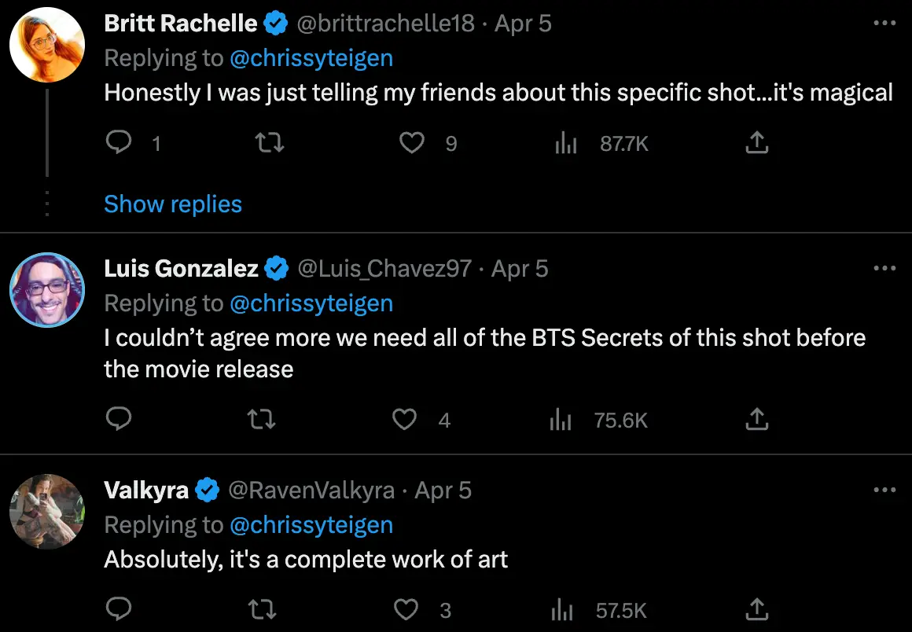Open the more options menu on Luis Gonzalez's tweet

click(x=884, y=268)
